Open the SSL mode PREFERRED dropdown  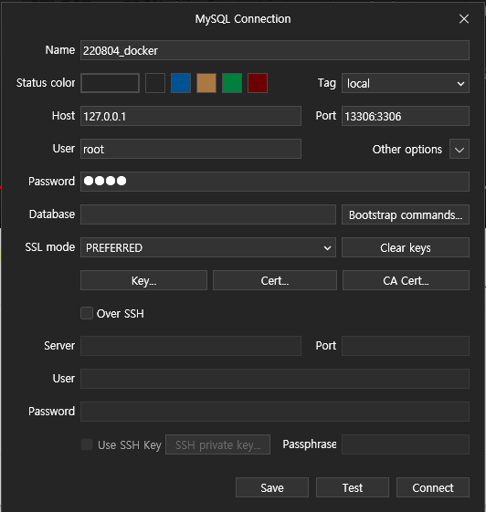tap(208, 247)
